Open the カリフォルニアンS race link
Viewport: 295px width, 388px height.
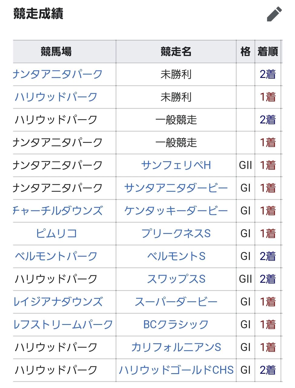(x=176, y=347)
